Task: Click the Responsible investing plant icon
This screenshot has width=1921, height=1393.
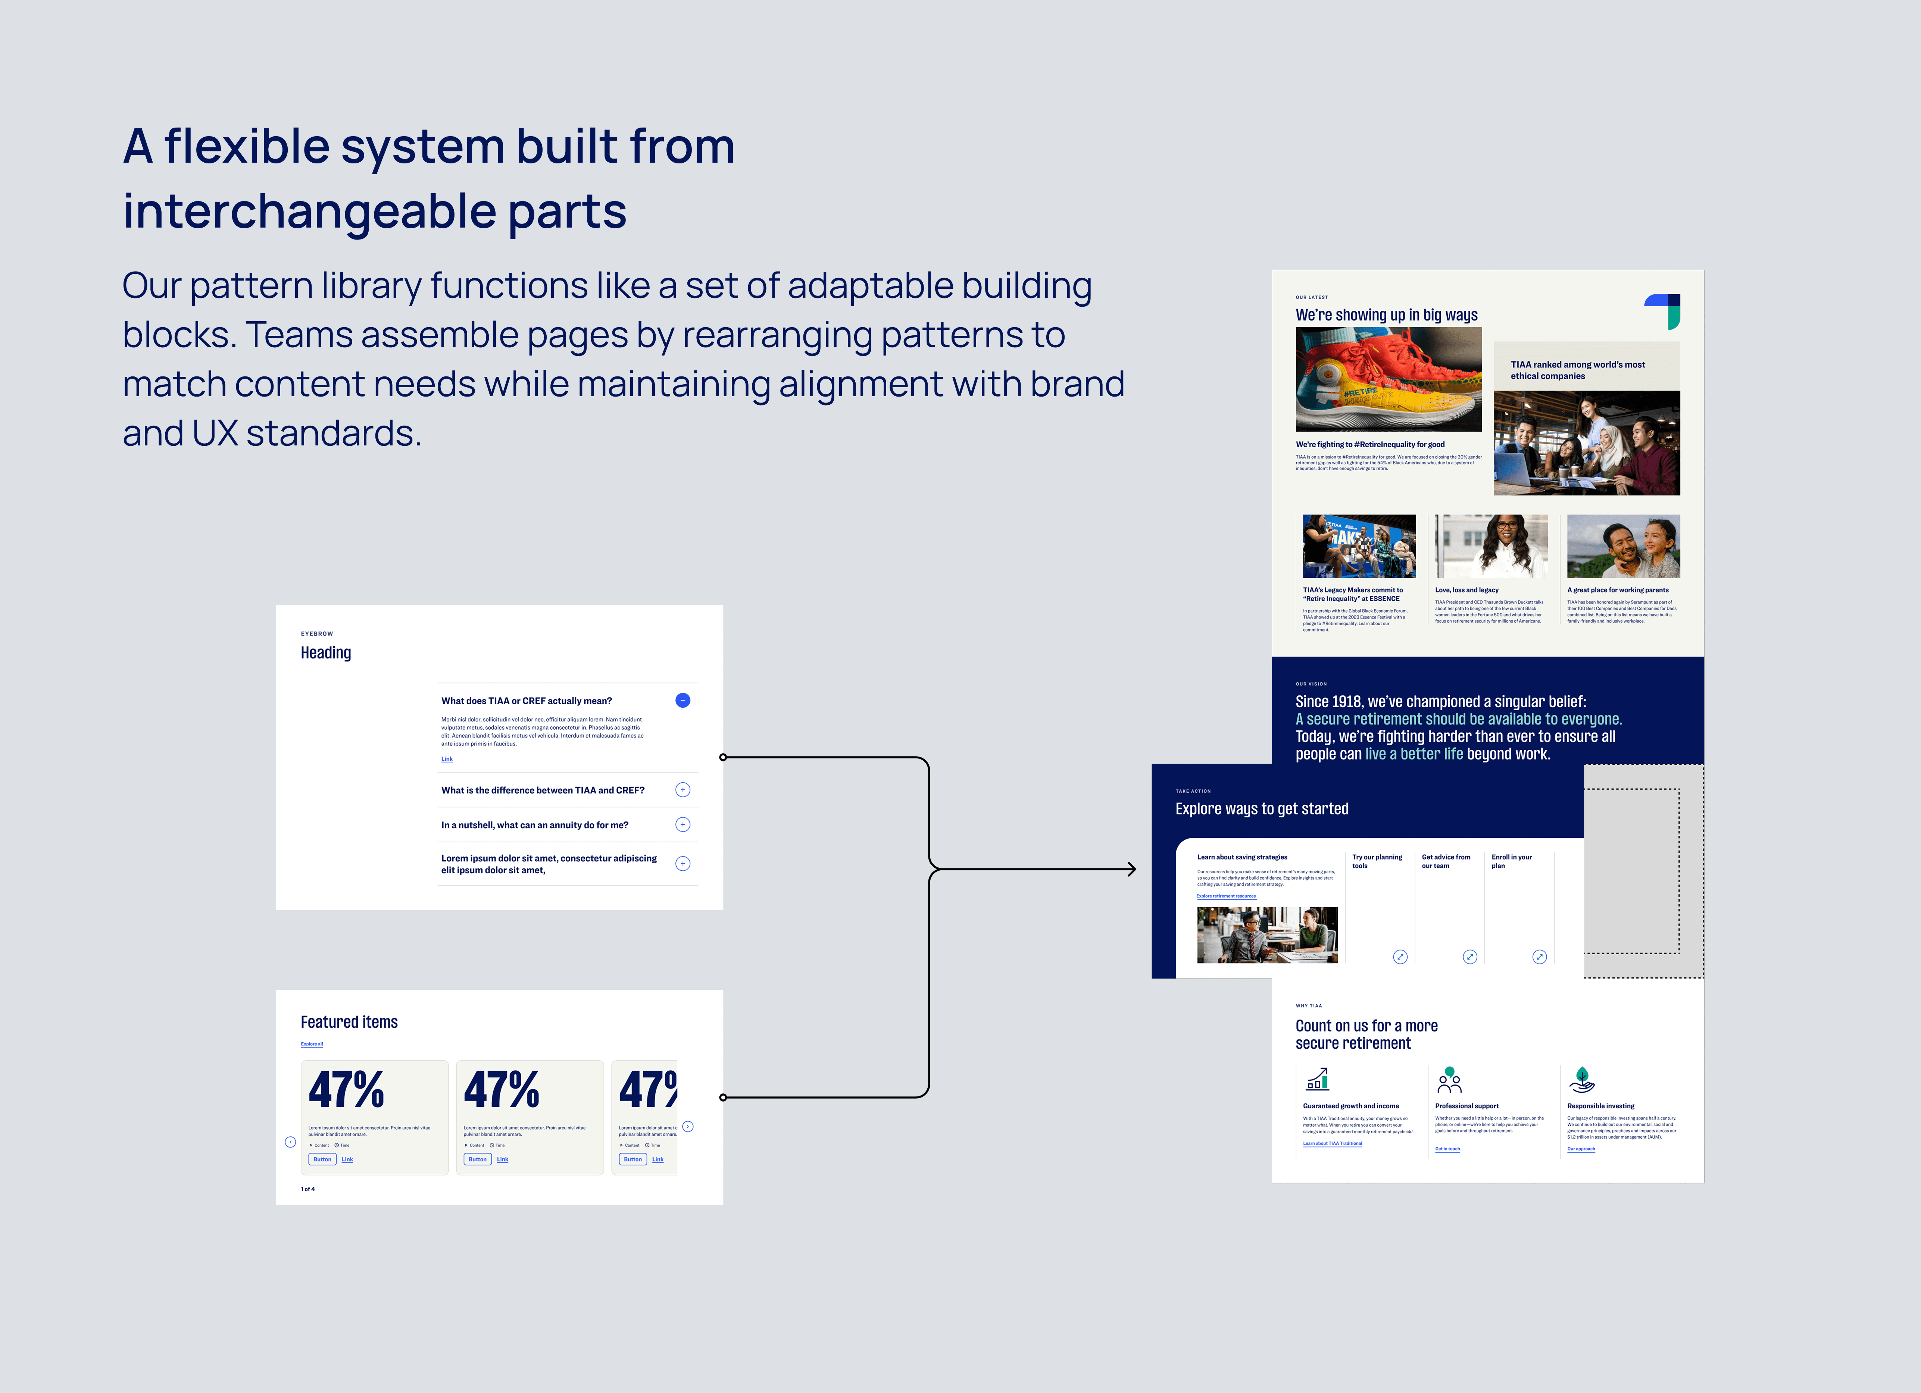Action: pos(1581,1080)
